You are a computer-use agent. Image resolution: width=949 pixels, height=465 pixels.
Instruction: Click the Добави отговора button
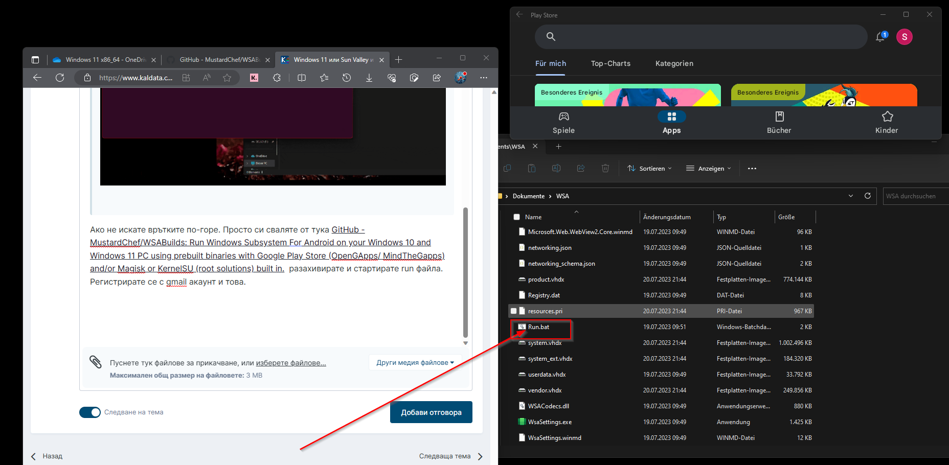click(431, 412)
